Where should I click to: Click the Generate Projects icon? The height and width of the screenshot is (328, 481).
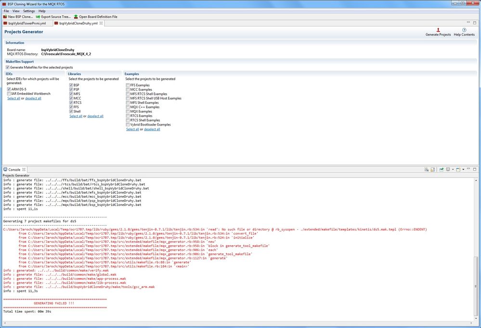438,30
